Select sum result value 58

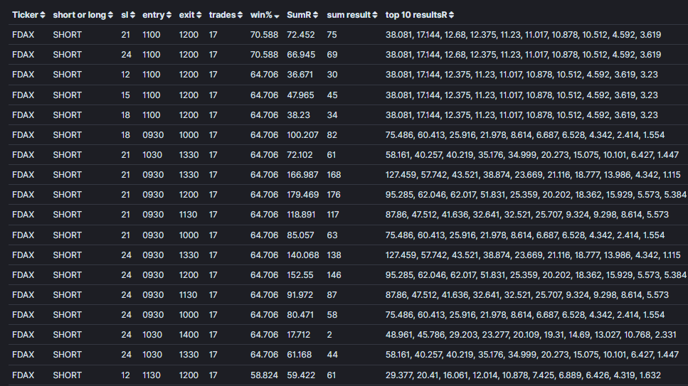coord(332,315)
